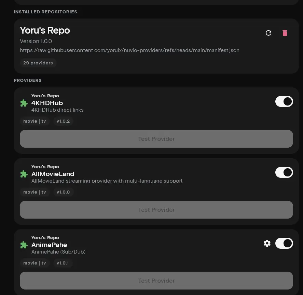Click AllMovieLand's movie | tv tag
This screenshot has height=295, width=303.
(x=35, y=192)
